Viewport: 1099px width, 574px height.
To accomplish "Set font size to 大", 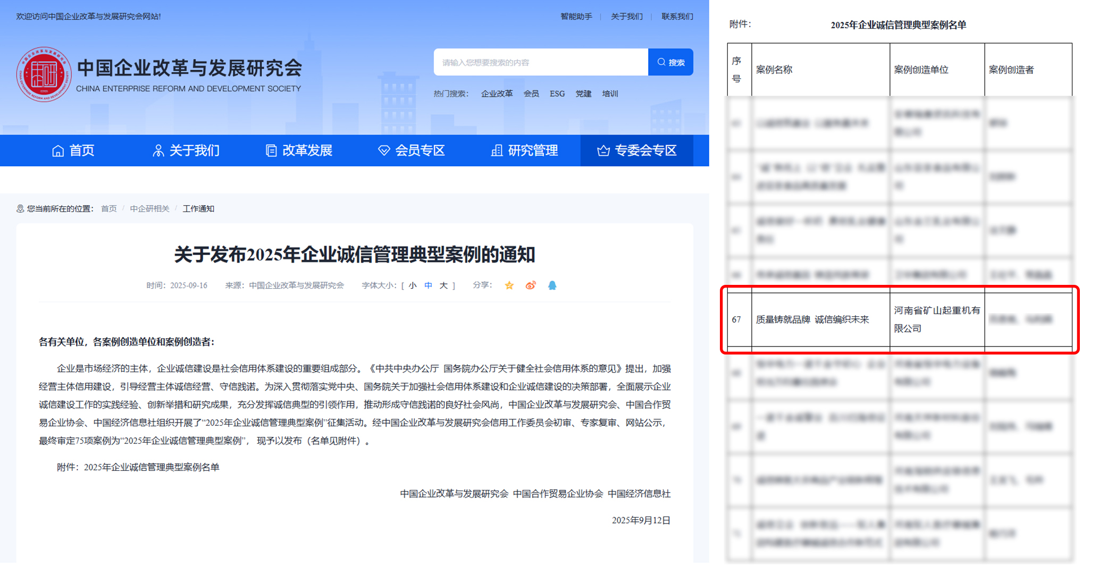I will (443, 285).
